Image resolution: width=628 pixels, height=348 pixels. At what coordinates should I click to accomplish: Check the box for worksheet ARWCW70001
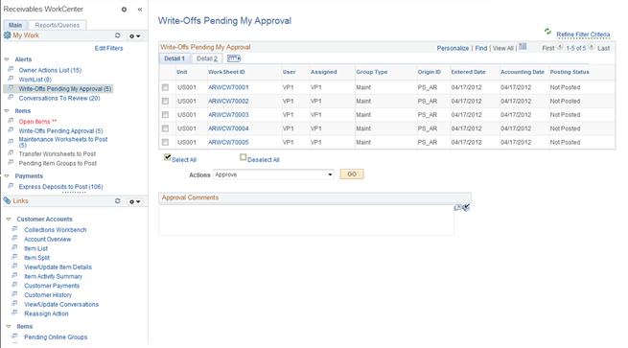point(165,87)
